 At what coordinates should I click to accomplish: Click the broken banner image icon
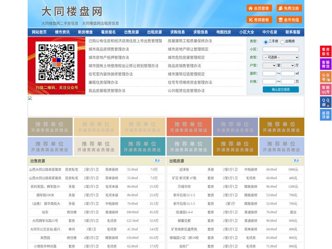[x=30, y=98]
